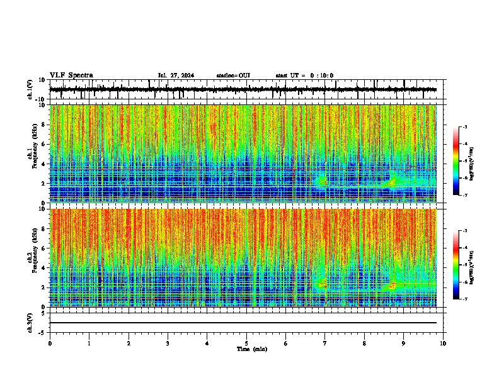Click the ch.2 emission burst near 8.7 minutes
Screen dimensions: 499x385
393,285
